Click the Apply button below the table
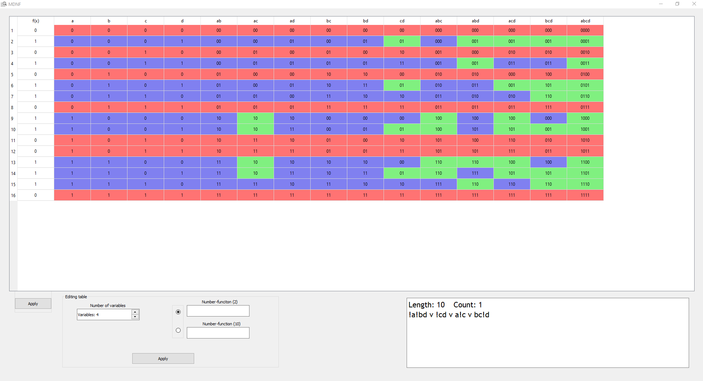Viewport: 703px width, 381px height. pos(33,304)
